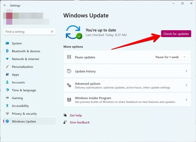196x142 pixels.
Task: Click the Gaming controller icon
Action: click(x=7, y=98)
